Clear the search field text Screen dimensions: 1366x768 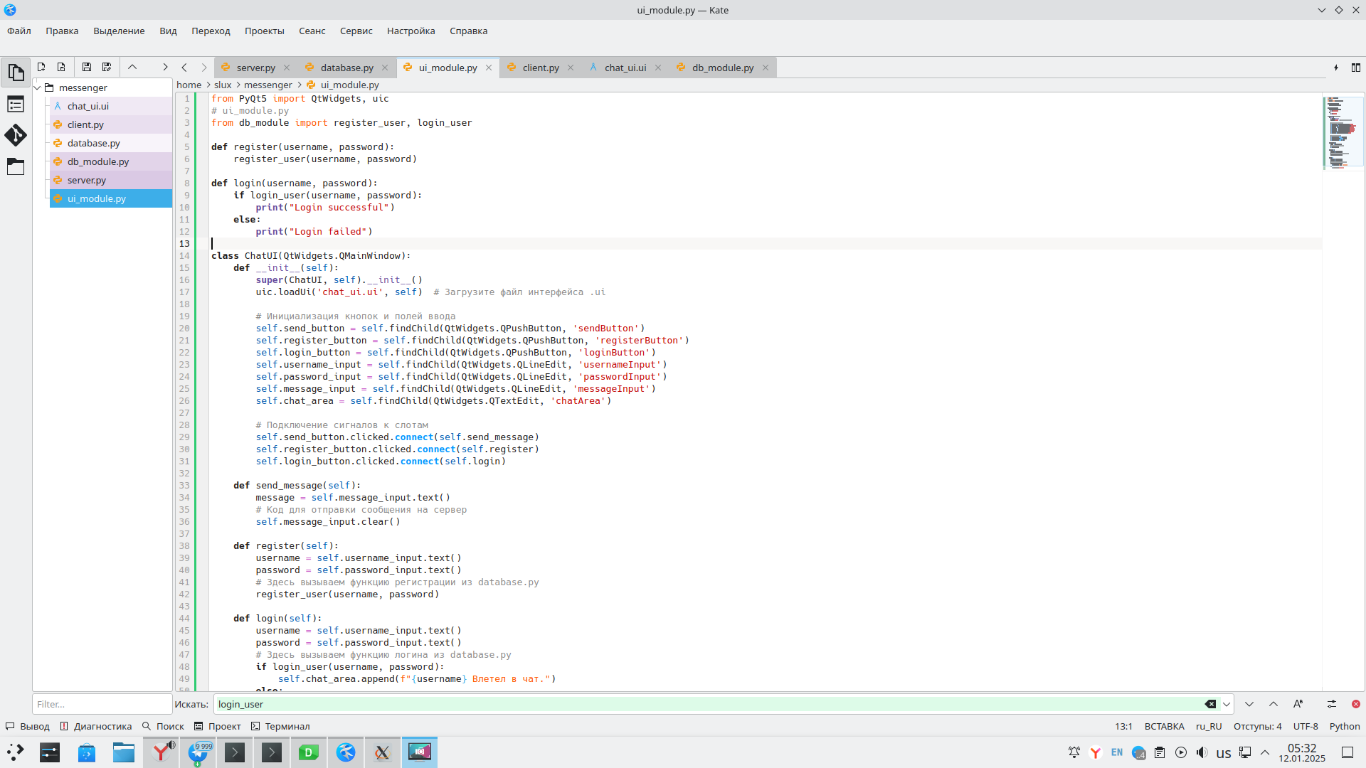click(x=1210, y=704)
